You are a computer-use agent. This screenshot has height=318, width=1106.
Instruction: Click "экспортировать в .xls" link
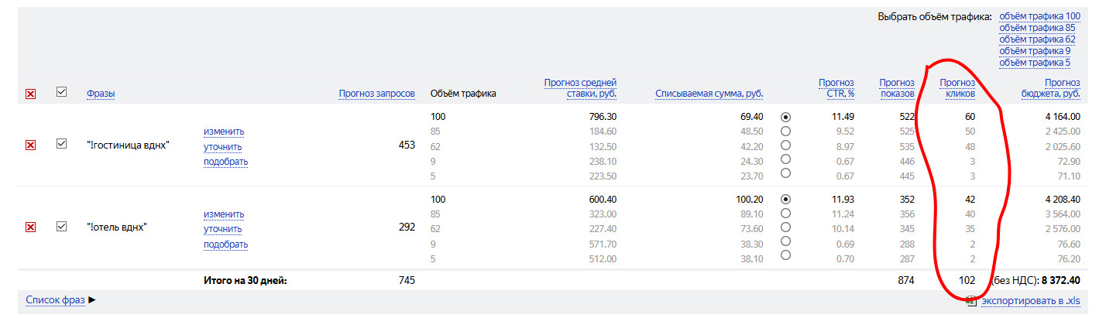[x=1030, y=301]
